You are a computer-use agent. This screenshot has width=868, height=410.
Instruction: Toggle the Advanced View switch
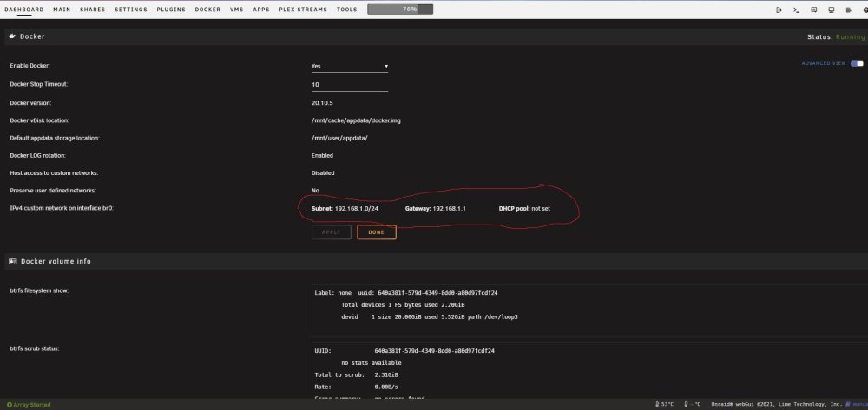pos(857,63)
